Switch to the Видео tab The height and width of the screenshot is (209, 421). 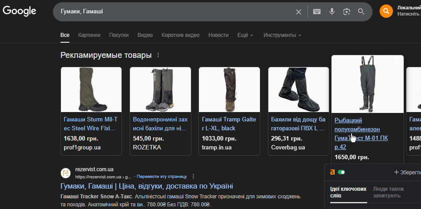tap(145, 35)
